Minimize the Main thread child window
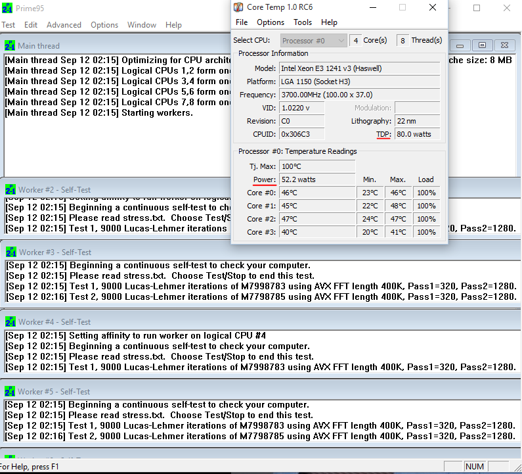This screenshot has height=474, width=522. [460, 45]
